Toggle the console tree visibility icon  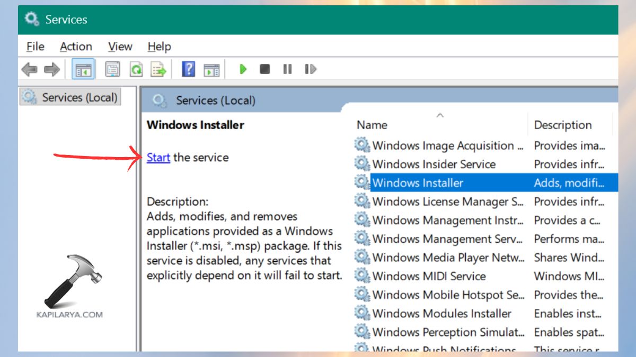pos(83,69)
